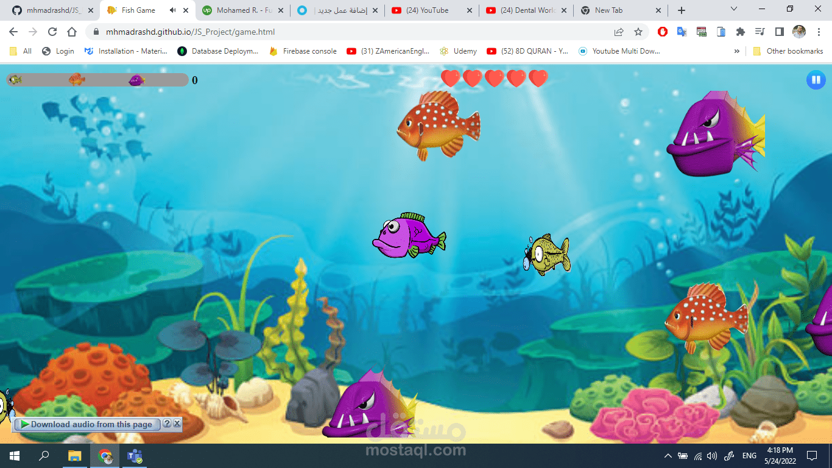Go forward in browser history
832x468 pixels.
coord(33,32)
